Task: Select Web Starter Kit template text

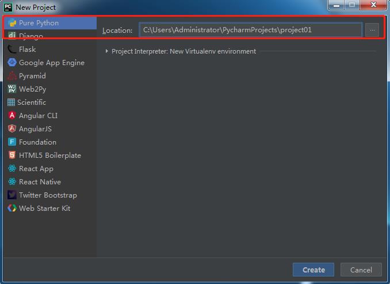Action: [45, 209]
